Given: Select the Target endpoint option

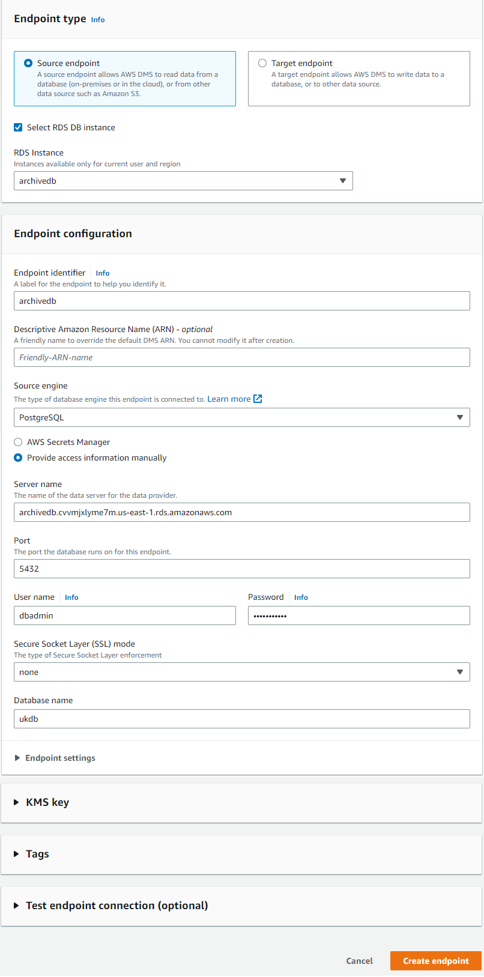Looking at the screenshot, I should coord(262,63).
